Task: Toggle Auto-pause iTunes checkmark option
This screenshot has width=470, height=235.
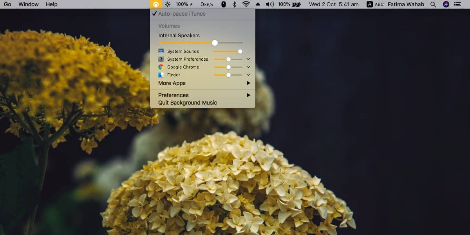Action: coord(182,14)
